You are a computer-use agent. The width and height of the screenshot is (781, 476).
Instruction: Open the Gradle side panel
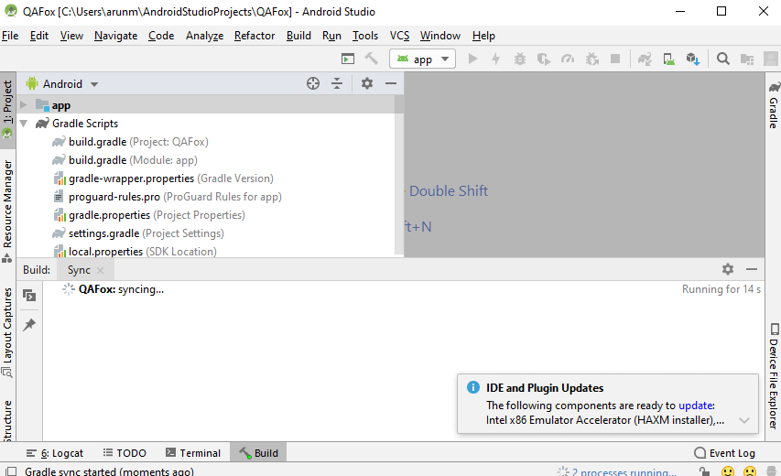(x=773, y=105)
